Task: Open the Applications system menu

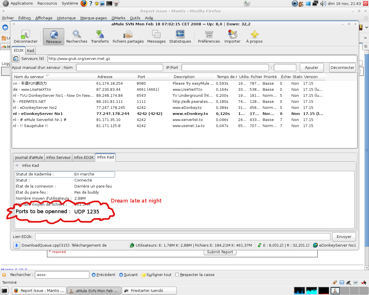Action: [21, 3]
